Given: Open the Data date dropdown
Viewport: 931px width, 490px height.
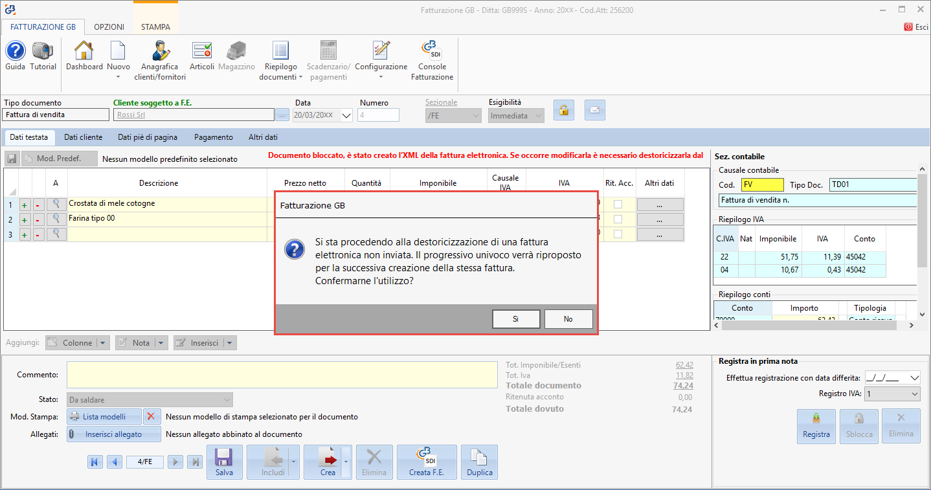Looking at the screenshot, I should (x=346, y=115).
